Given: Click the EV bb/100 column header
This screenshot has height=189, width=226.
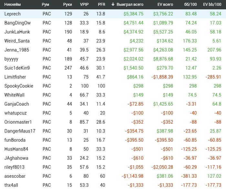Looking at the screenshot, I should point(212,5).
